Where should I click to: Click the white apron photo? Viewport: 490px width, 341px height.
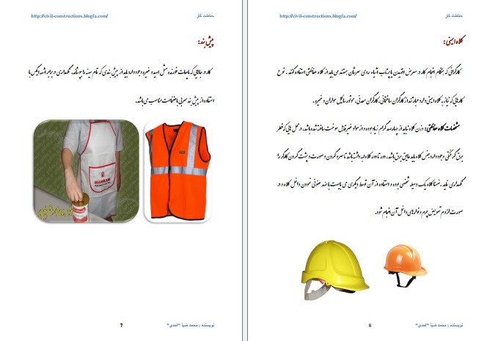[x=87, y=171]
